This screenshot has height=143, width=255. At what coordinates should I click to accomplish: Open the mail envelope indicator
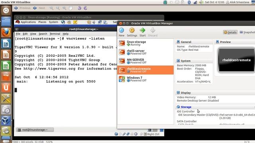[177, 2]
